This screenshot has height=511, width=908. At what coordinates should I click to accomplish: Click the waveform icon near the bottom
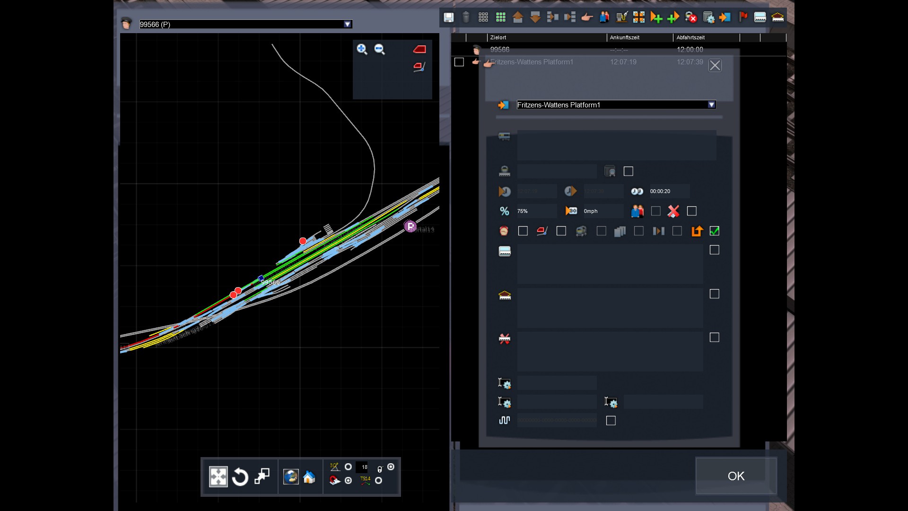pos(505,420)
